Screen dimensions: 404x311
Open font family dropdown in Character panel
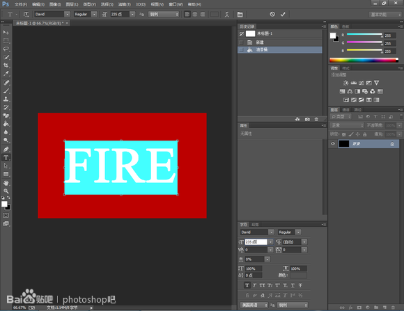point(272,232)
